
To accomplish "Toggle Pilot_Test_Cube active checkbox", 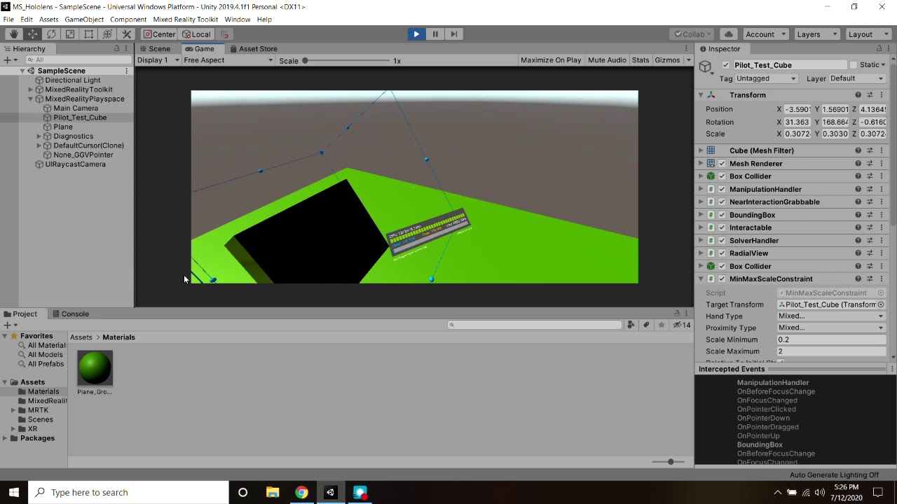I will pyautogui.click(x=726, y=65).
